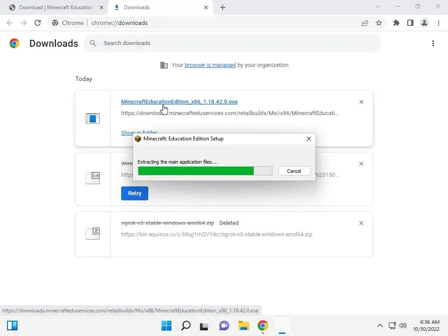Screen dimensions: 448x336
Task: Open File Explorer from taskbar
Action: 243,325
